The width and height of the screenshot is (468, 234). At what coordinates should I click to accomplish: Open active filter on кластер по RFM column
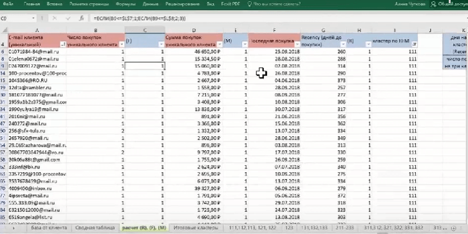(x=415, y=44)
